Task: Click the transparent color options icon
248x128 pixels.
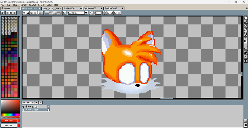Action: (x=41, y=13)
